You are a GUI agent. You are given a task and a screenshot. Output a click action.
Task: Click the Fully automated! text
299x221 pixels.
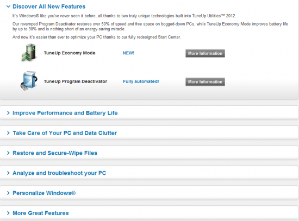pyautogui.click(x=141, y=81)
